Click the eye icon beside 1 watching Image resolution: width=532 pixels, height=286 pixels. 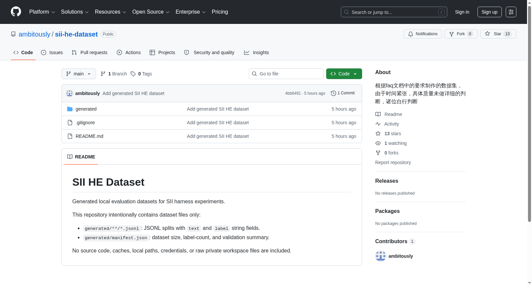(x=378, y=143)
